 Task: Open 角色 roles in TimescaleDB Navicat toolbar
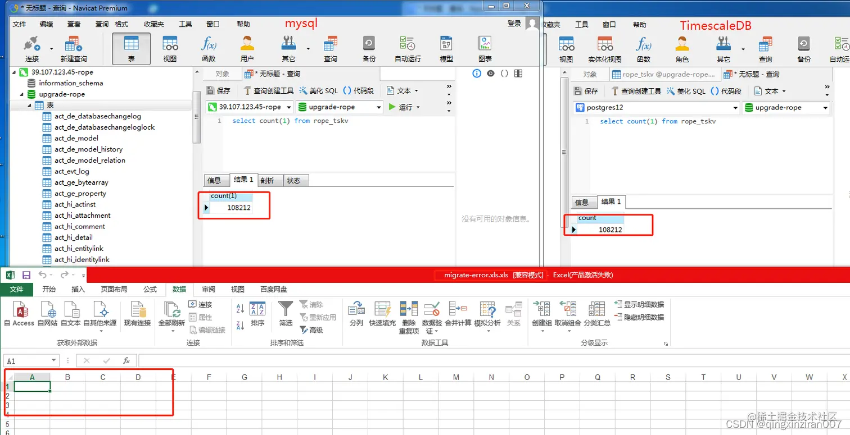682,49
